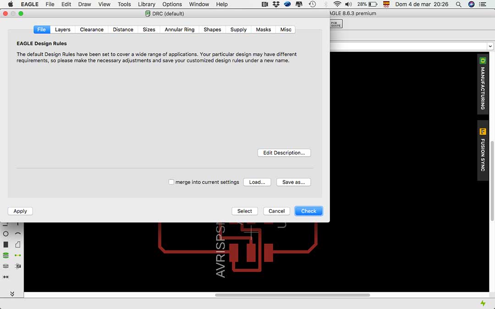Select the green layer-stack tool icon
Screen dimensions: 495x309
(x=5, y=255)
